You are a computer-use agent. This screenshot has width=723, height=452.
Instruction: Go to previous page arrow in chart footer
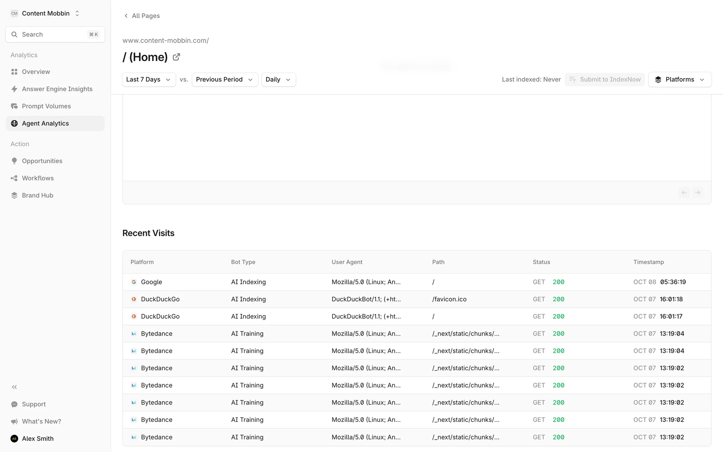click(684, 192)
